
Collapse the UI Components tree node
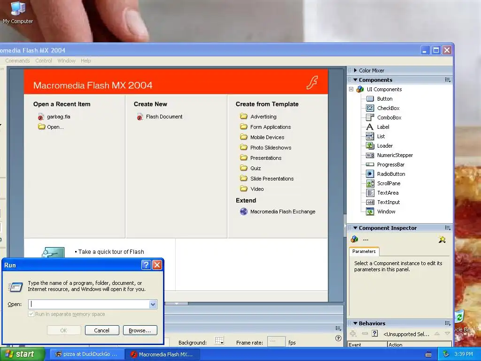point(351,89)
